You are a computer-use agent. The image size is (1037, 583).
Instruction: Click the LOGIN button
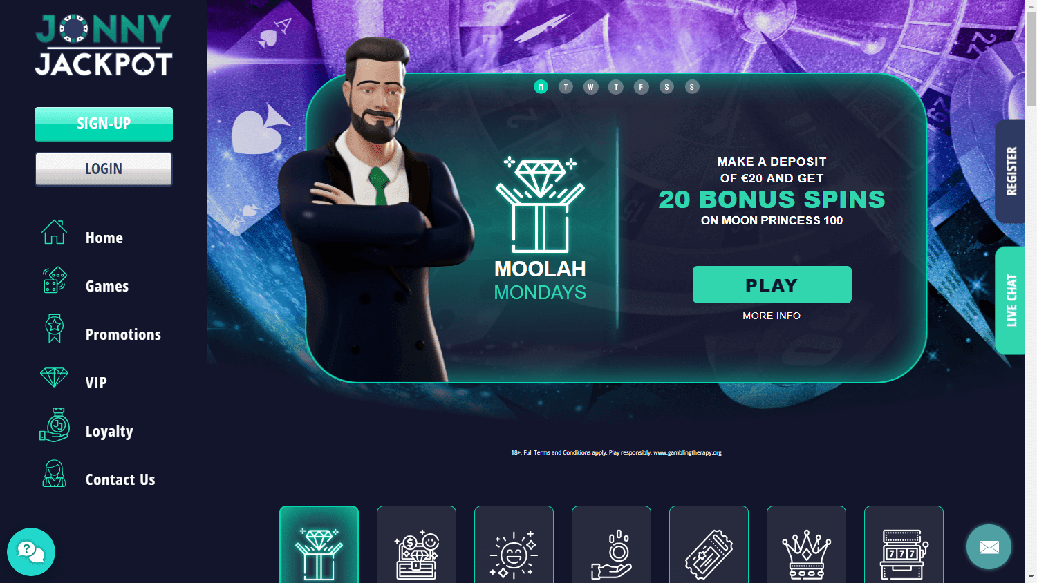click(104, 169)
